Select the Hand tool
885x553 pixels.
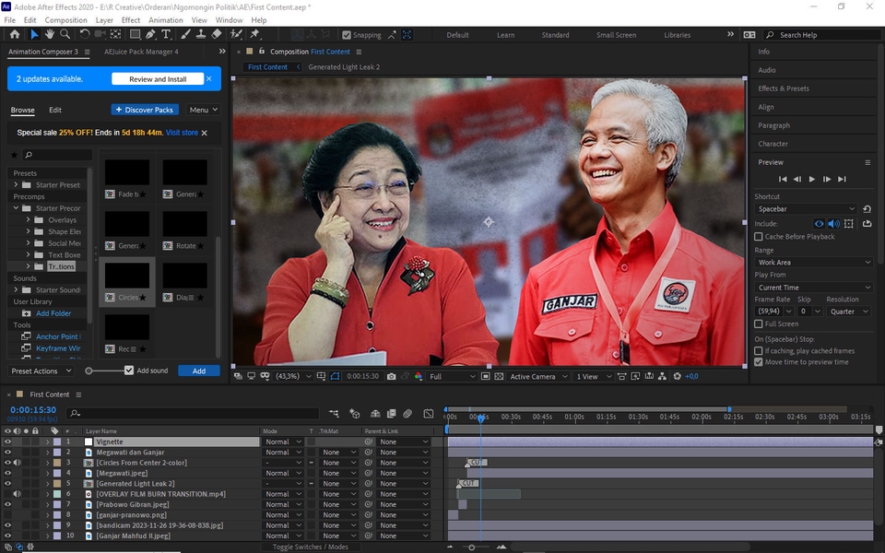click(50, 35)
